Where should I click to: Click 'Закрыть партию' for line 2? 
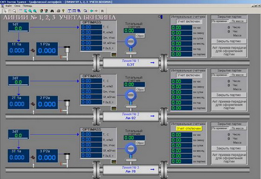(x=229, y=95)
